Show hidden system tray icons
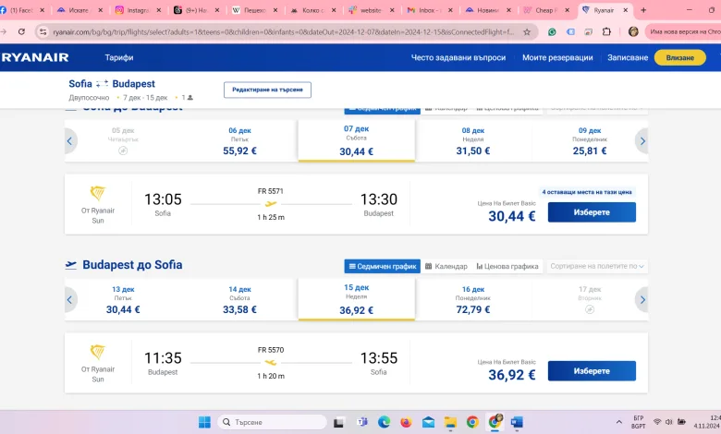This screenshot has height=434, width=721. [x=619, y=422]
